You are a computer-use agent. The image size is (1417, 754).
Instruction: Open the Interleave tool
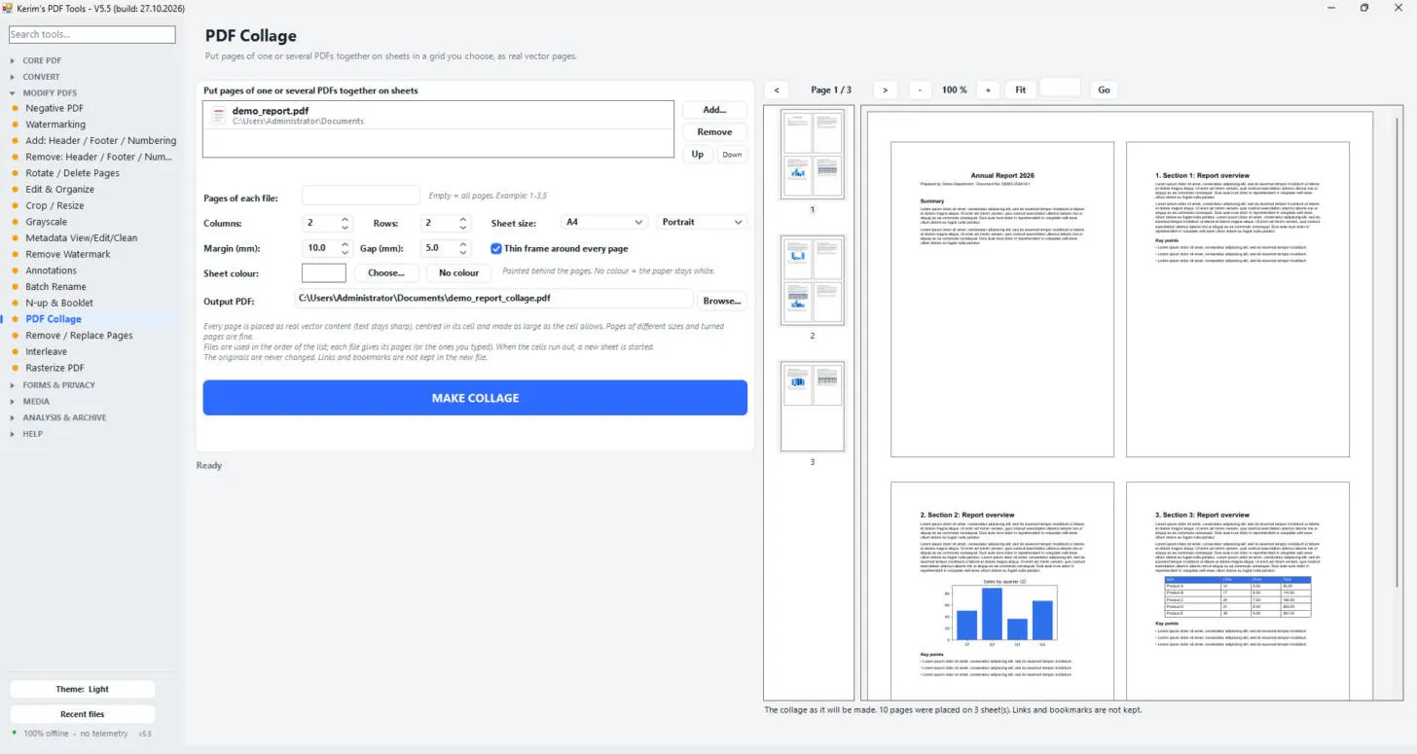[x=47, y=351]
